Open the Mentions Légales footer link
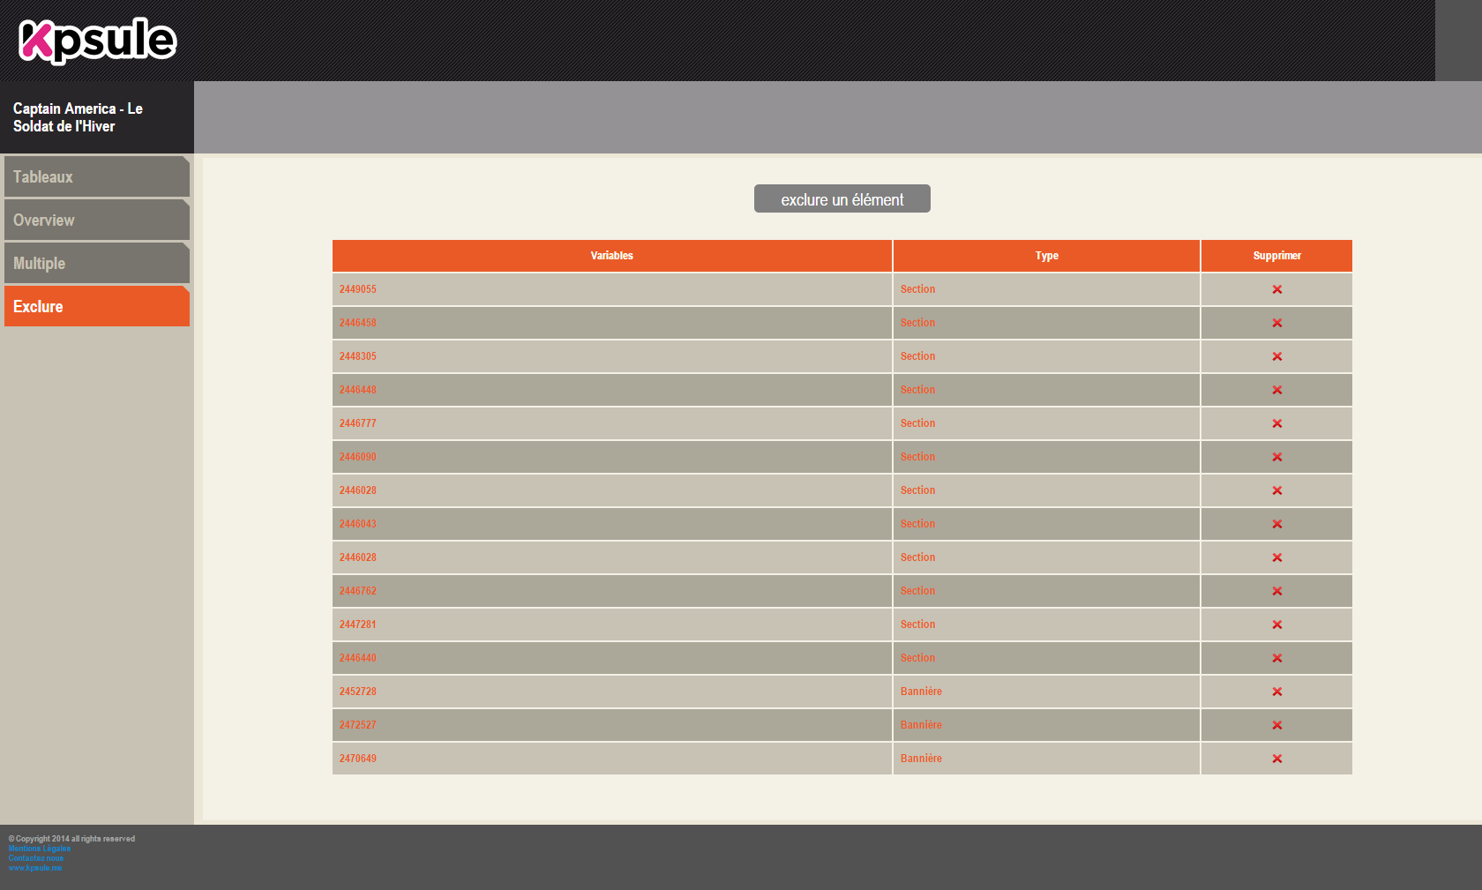This screenshot has width=1482, height=890. coord(40,849)
